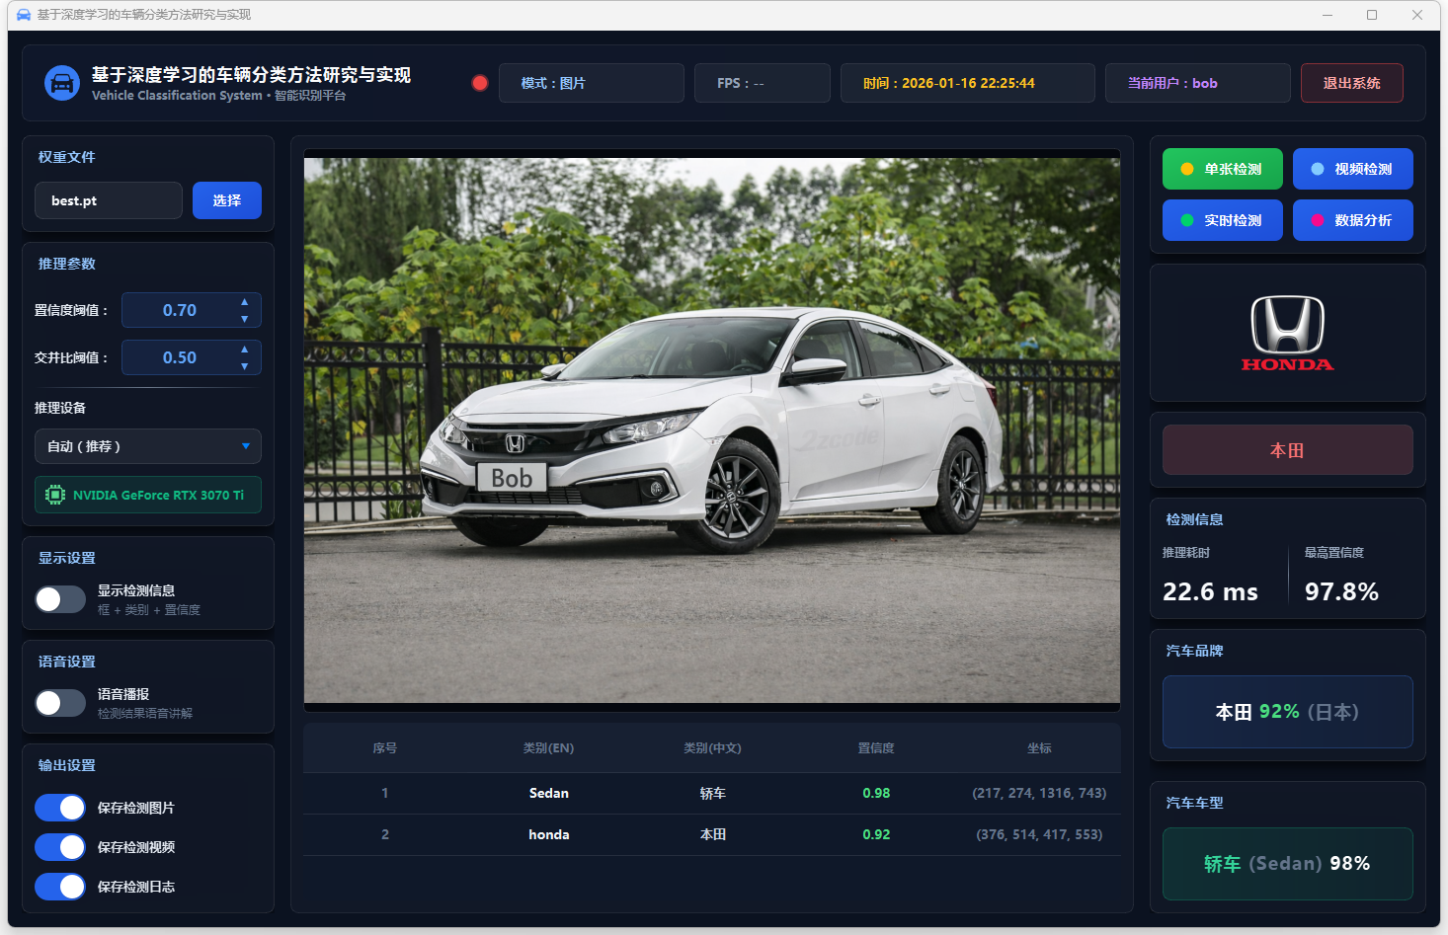The image size is (1448, 935).
Task: Open data analysis (数据分析) view
Action: 1352,220
